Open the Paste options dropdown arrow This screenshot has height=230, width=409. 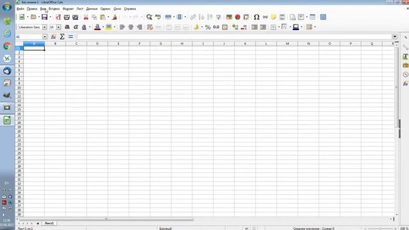click(108, 17)
